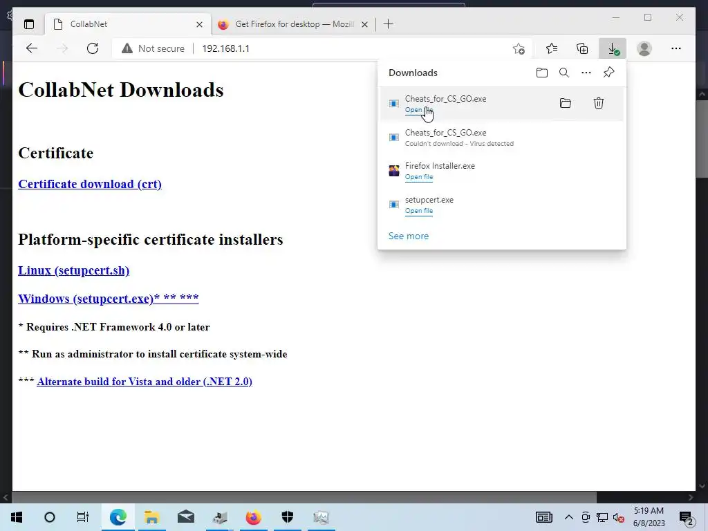The image size is (708, 531).
Task: Open Alternate build for Vista link
Action: [145, 382]
